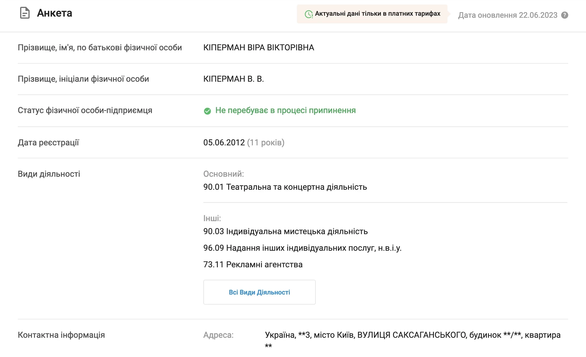The image size is (586, 357).
Task: Click the Анкета document icon
Action: point(25,13)
